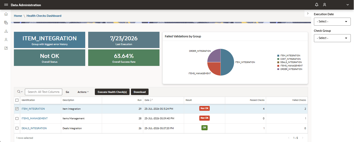Open the Actions menu
354x142 pixels.
tap(83, 92)
